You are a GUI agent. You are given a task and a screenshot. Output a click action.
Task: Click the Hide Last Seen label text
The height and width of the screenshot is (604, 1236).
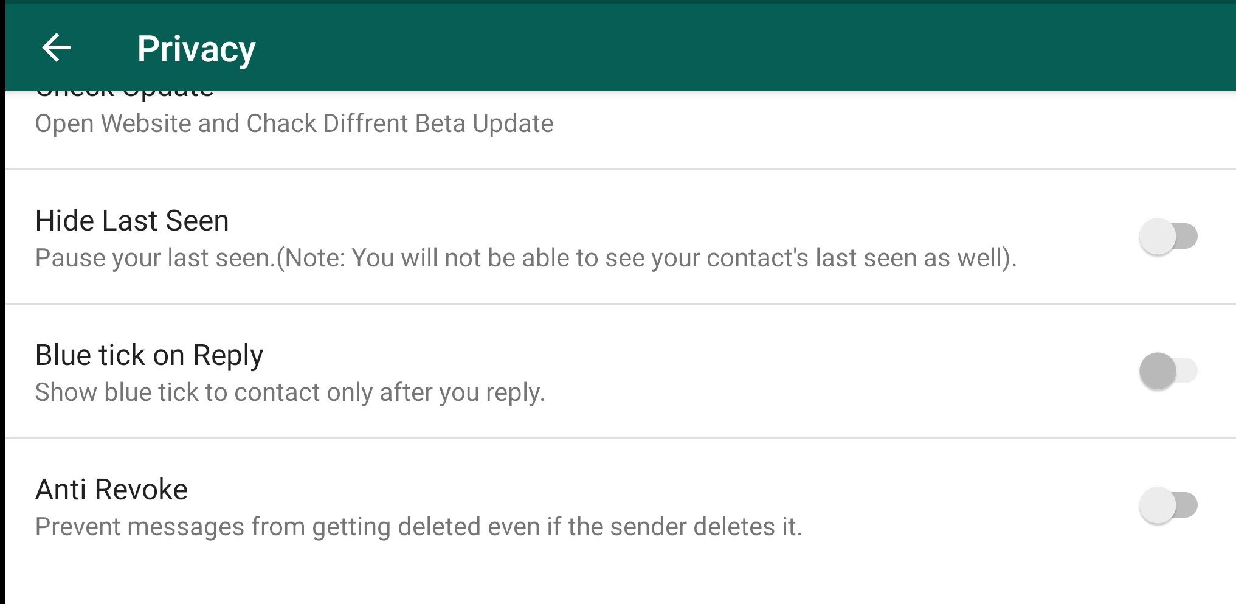pos(131,220)
